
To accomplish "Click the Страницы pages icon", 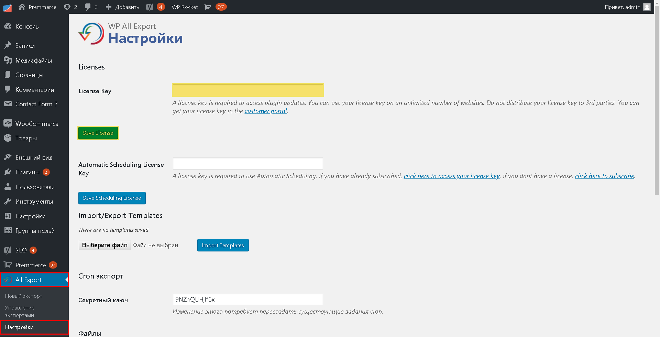I will click(x=8, y=75).
